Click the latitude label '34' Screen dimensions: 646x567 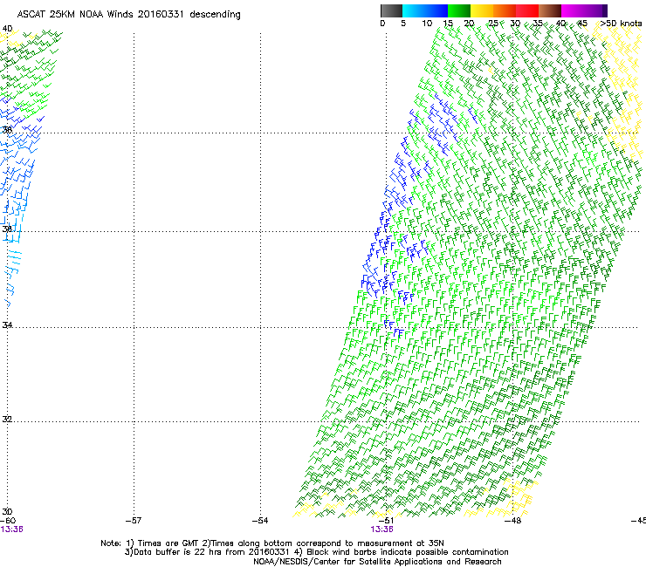pyautogui.click(x=7, y=324)
